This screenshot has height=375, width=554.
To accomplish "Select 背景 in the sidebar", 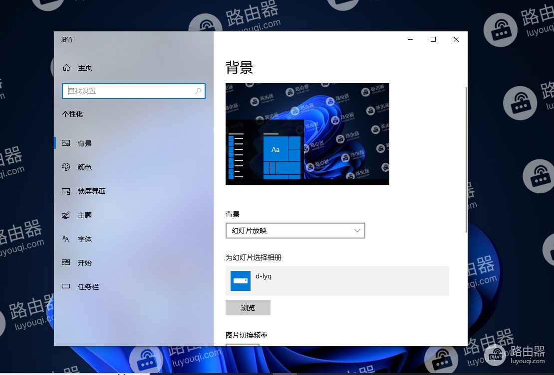I will (134, 143).
